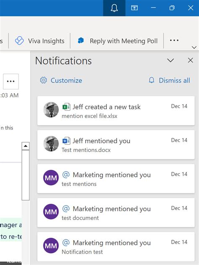The image size is (199, 265).
Task: Open the Jeff mentioned you notification
Action: (x=116, y=144)
